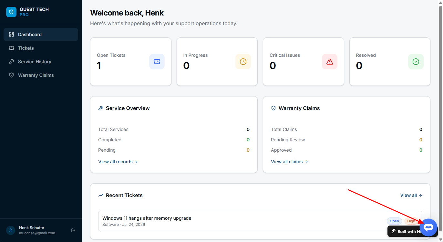Click the trend icon beside Recent Tickets
This screenshot has height=242, width=443.
point(101,195)
